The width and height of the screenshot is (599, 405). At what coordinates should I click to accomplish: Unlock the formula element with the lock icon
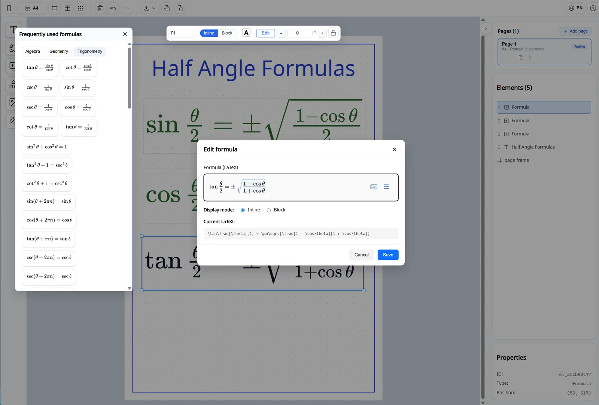333,33
